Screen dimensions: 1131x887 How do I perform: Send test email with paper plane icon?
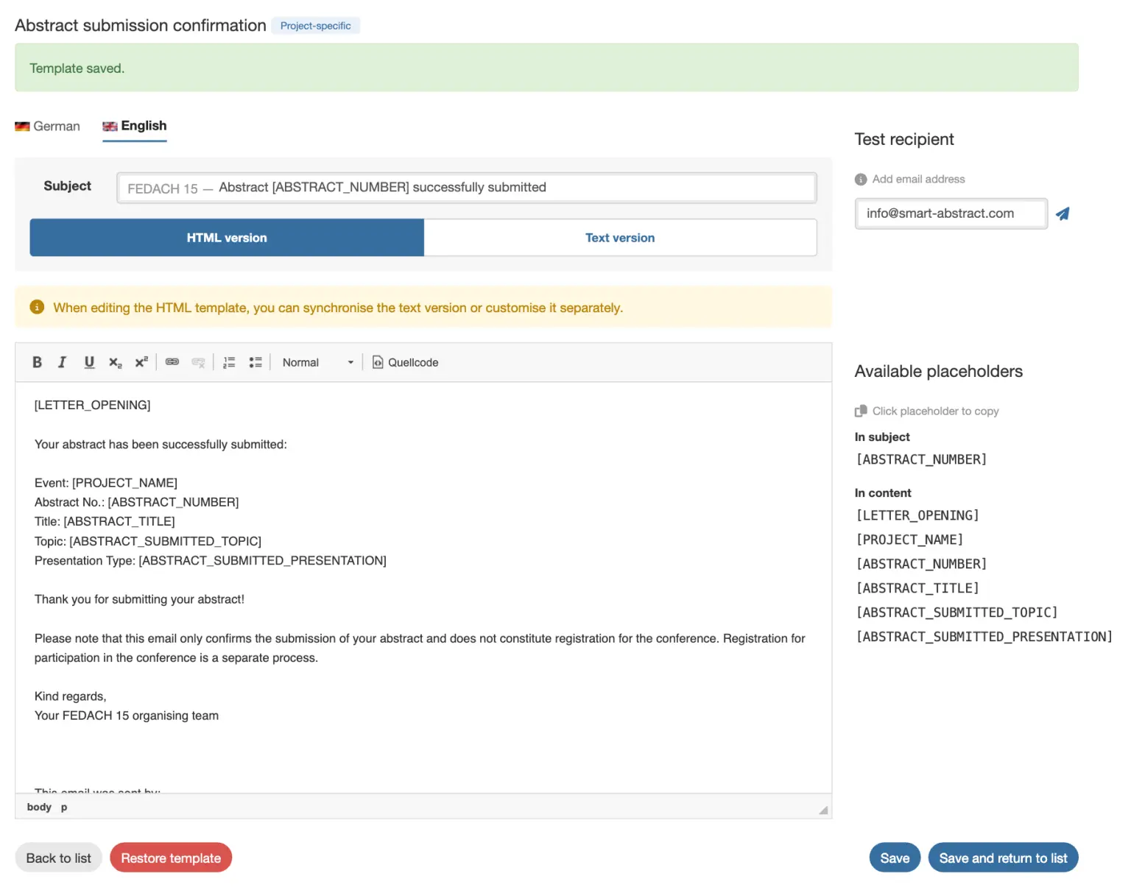(1063, 213)
